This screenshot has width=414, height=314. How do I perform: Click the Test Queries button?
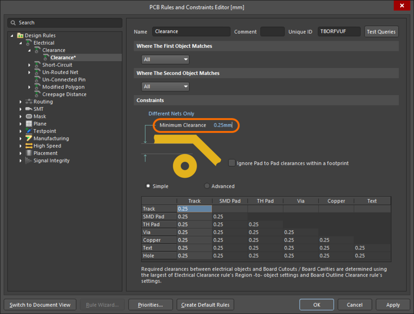click(x=381, y=31)
